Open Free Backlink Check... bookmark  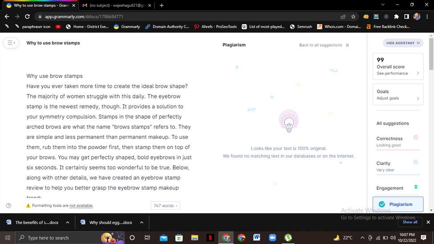[388, 27]
